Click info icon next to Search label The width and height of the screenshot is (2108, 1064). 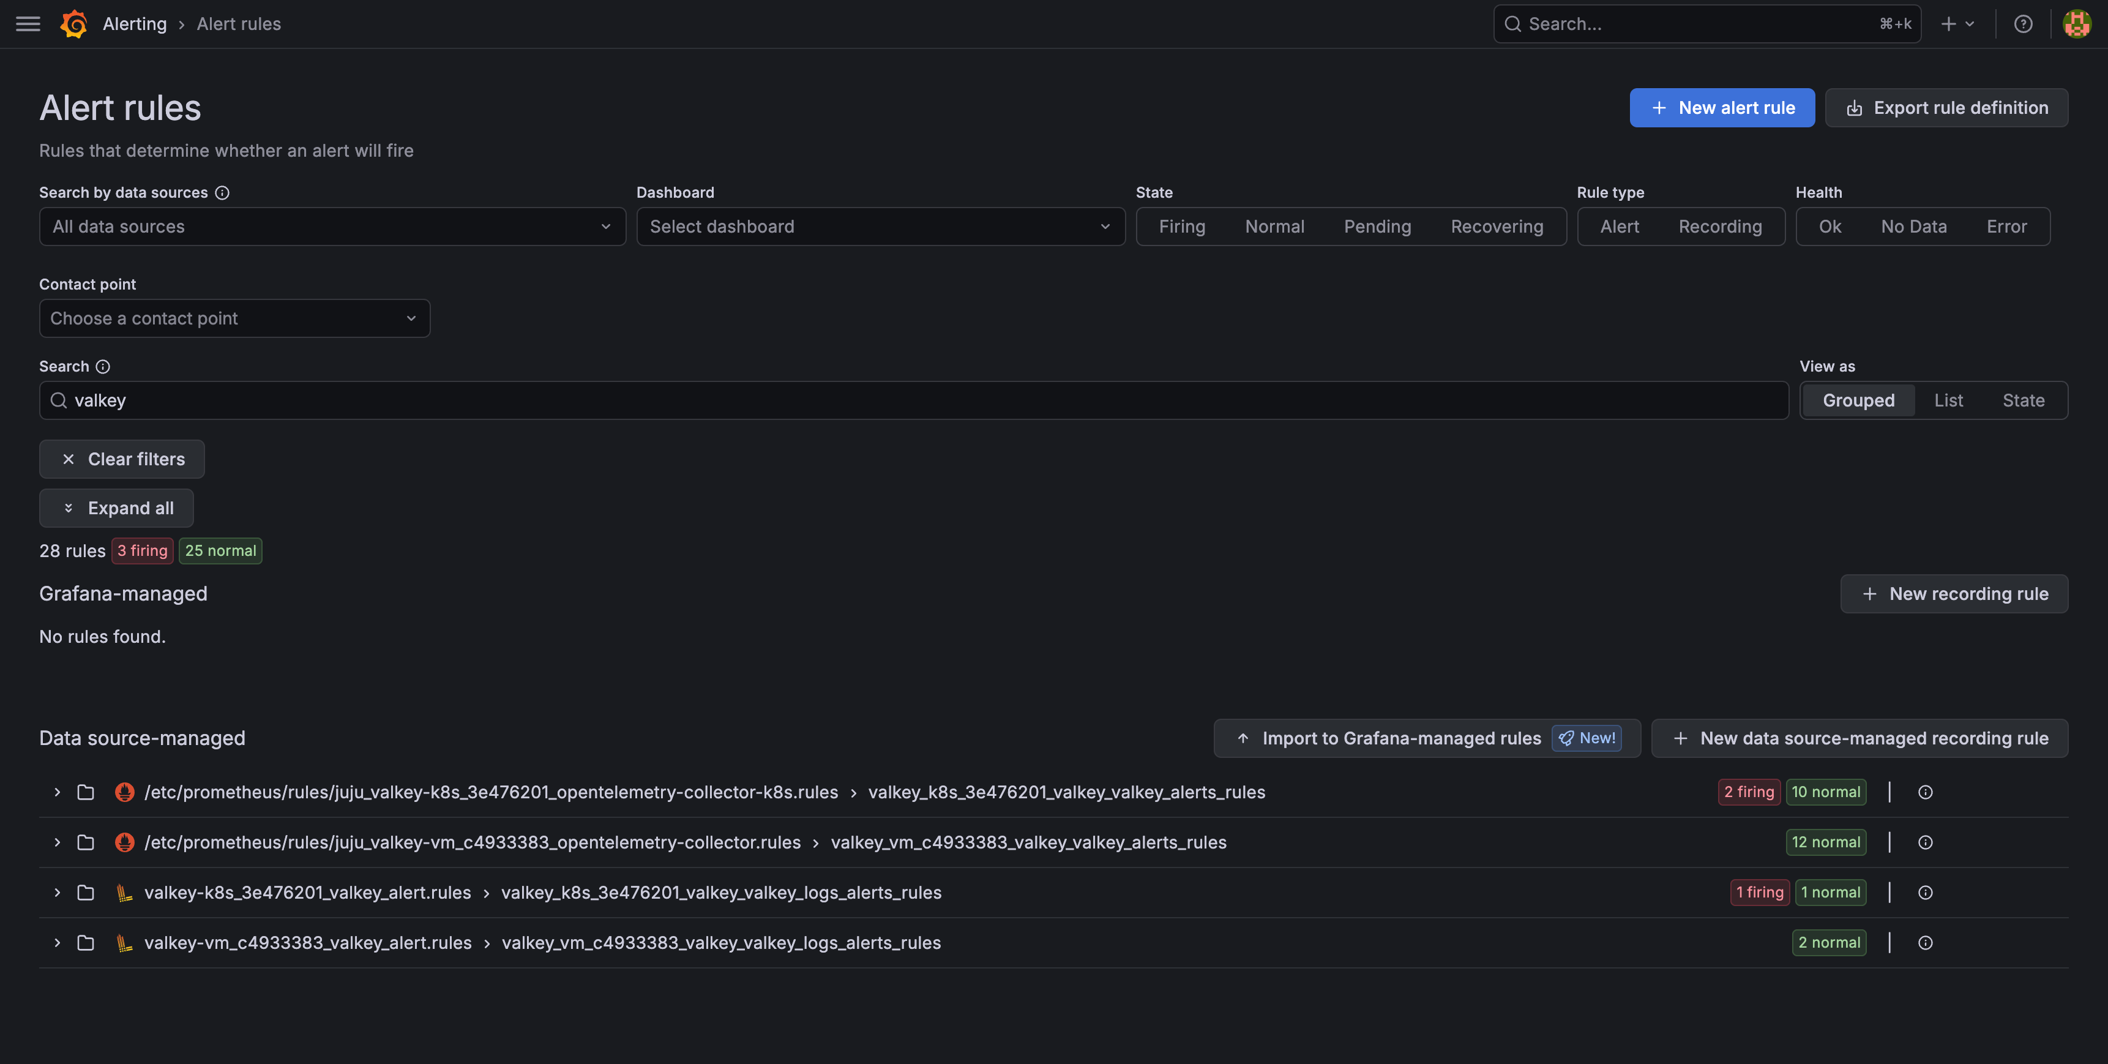coord(103,367)
